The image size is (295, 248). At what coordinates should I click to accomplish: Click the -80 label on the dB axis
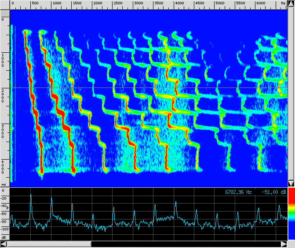click(x=4, y=214)
